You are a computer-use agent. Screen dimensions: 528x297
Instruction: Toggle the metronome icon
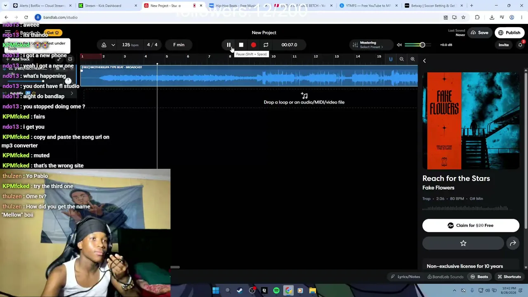pos(104,45)
